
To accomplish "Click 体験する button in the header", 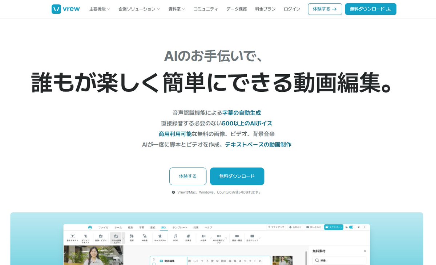I will (325, 9).
